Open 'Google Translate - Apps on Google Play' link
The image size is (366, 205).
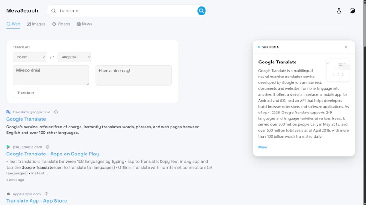click(x=53, y=154)
